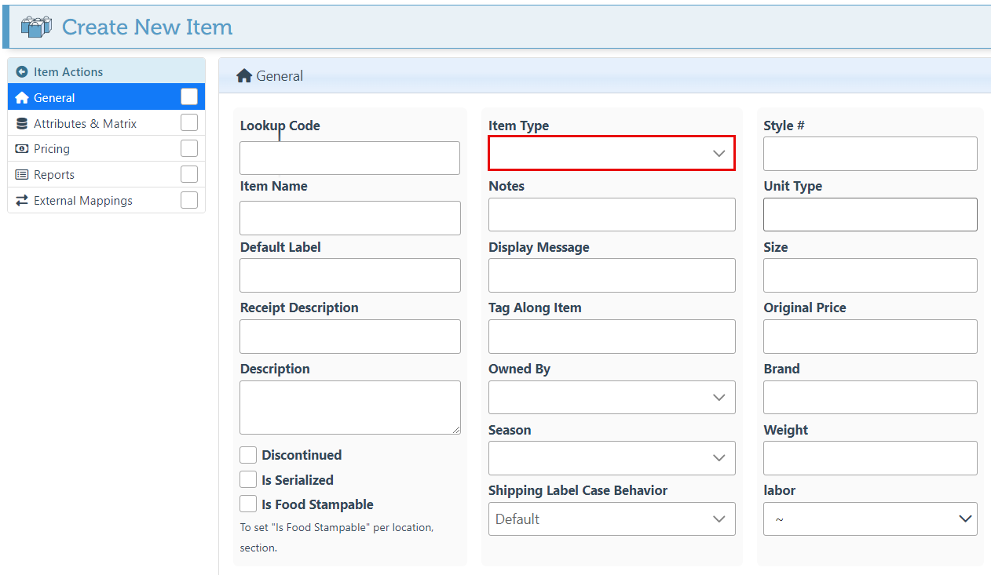Click the money icon beside Pricing
This screenshot has height=575, width=991.
[22, 149]
